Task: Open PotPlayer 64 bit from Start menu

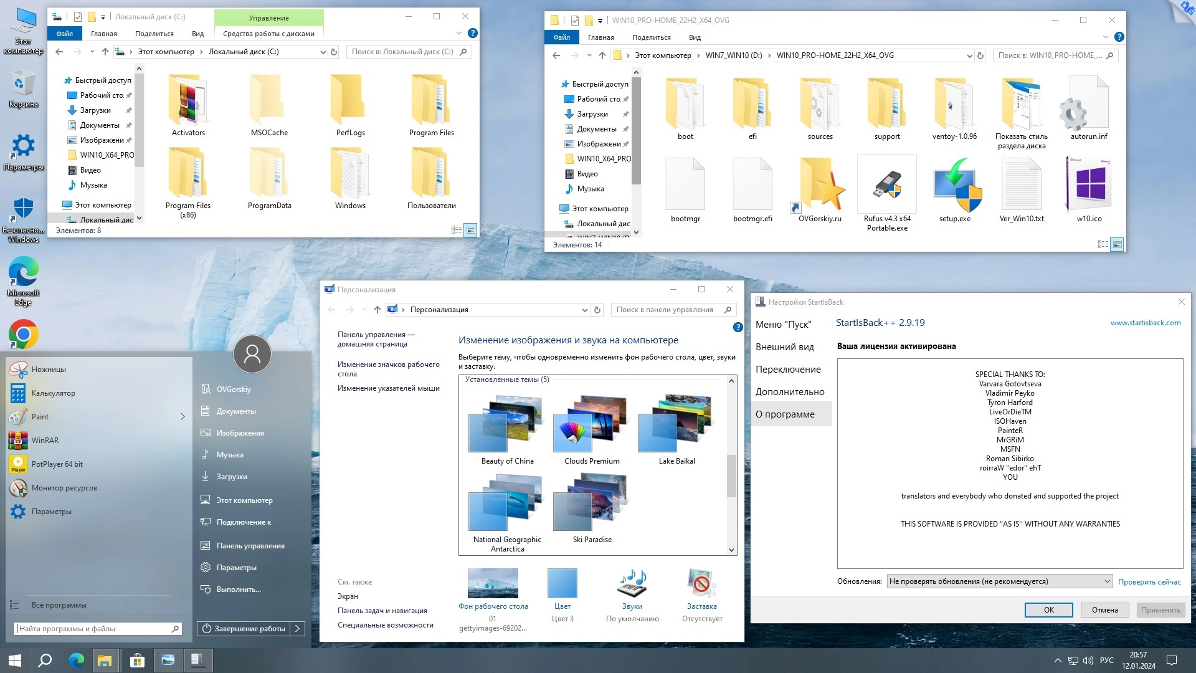Action: (x=57, y=464)
